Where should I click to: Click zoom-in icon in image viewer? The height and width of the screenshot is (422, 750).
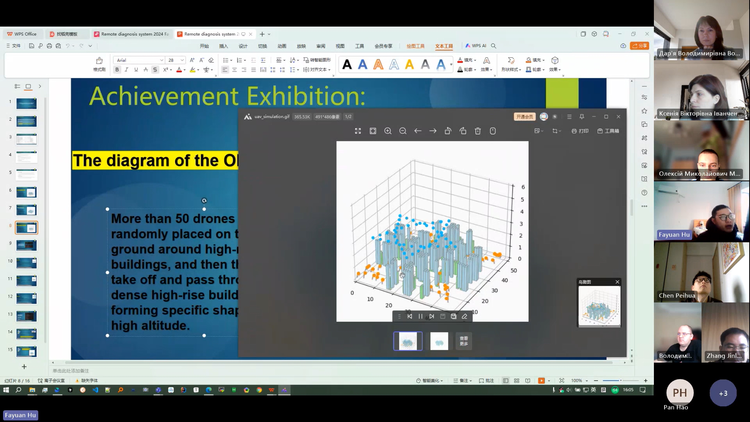coord(388,131)
